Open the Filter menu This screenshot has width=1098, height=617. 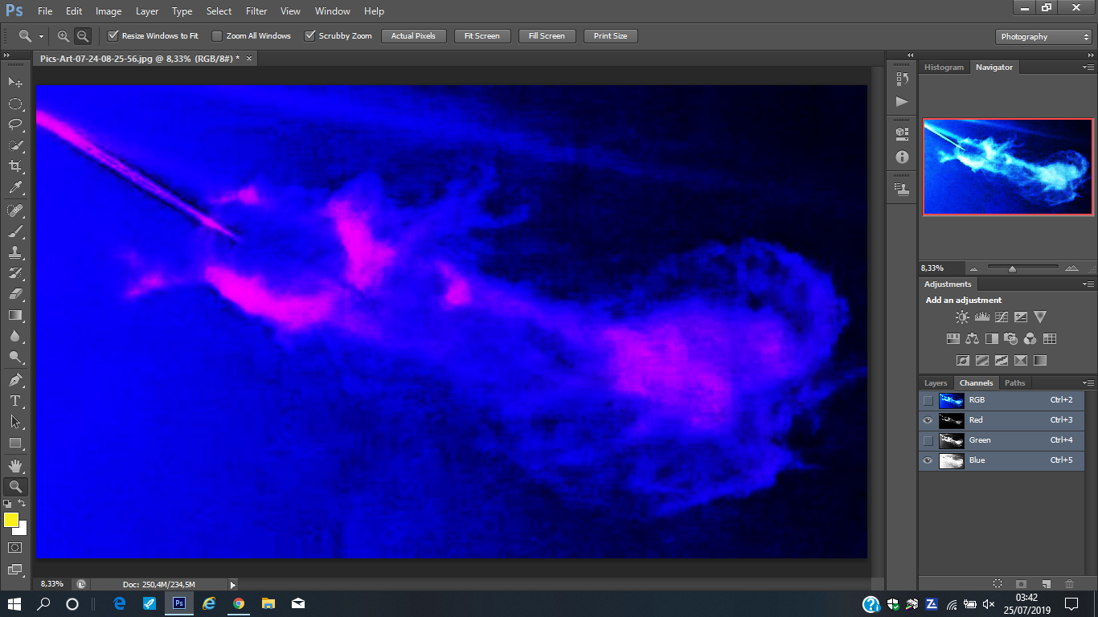(256, 11)
